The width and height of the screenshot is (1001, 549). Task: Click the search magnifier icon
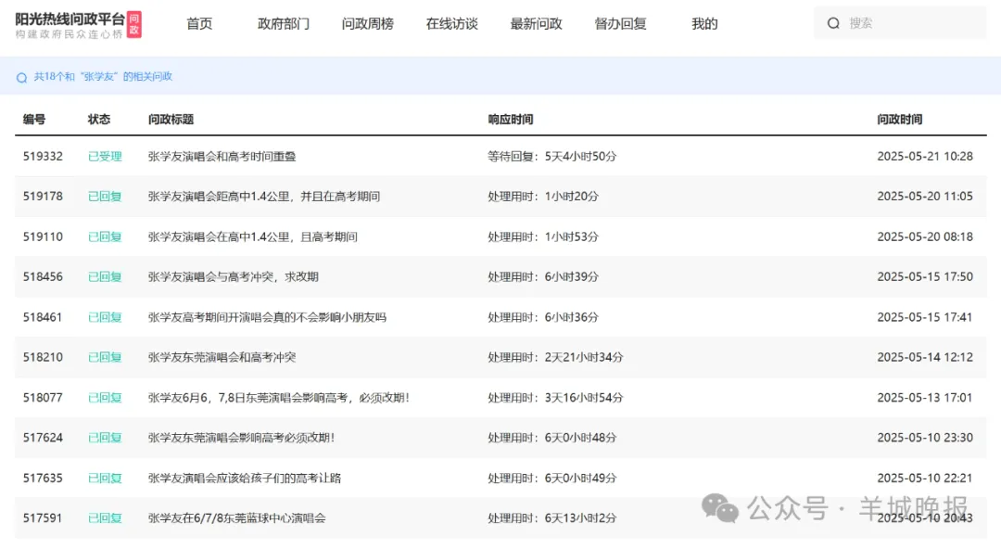pos(833,23)
